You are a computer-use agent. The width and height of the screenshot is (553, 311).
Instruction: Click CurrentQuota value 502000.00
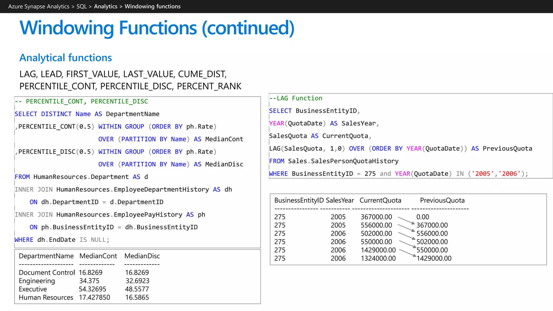(376, 234)
